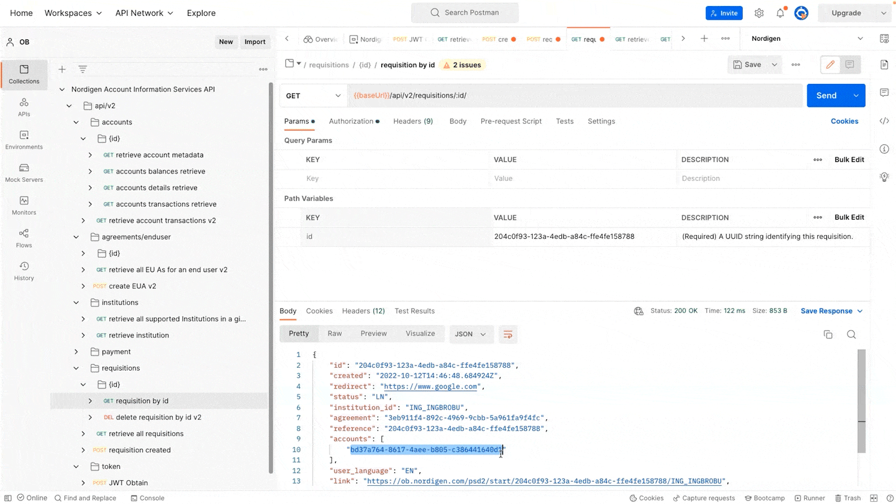Click the notifications bell icon
The height and width of the screenshot is (504, 896).
tap(780, 13)
